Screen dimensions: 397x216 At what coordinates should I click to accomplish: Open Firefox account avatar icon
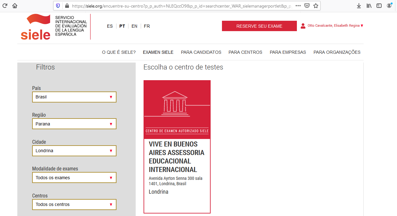(x=389, y=6)
